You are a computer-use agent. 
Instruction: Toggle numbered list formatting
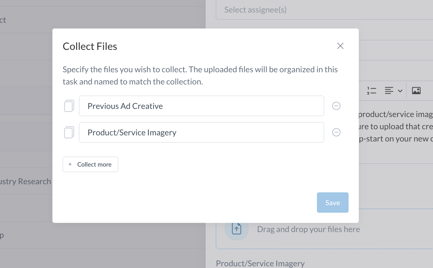371,91
